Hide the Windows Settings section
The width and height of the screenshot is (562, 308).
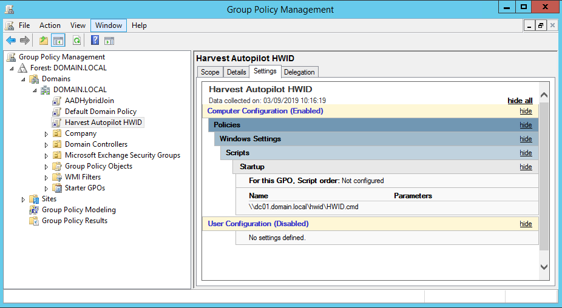526,139
